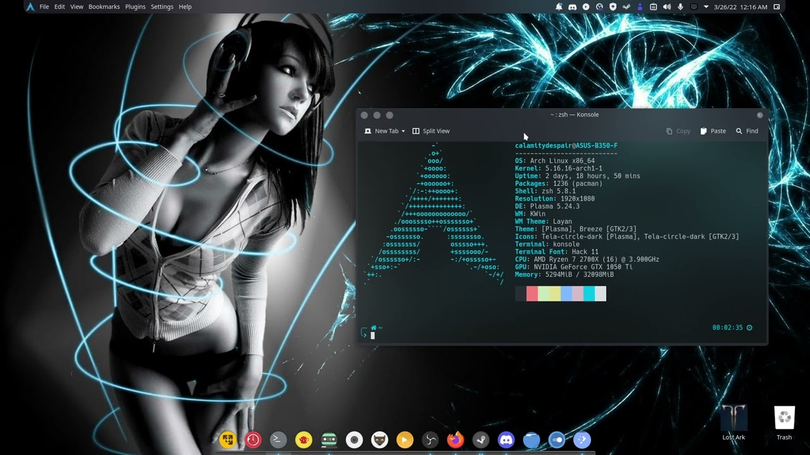
Task: Open the blue dotted-circle dock icon
Action: pyautogui.click(x=582, y=439)
